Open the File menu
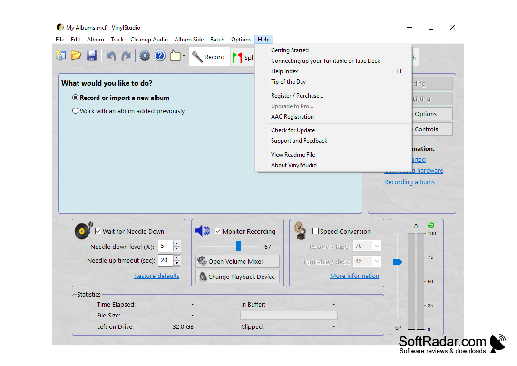Viewport: 517px width, 366px height. click(x=60, y=40)
